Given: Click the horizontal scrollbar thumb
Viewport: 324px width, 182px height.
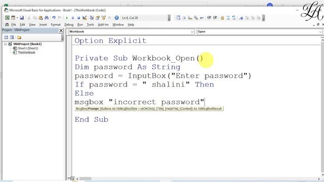Looking at the screenshot, I should [86, 178].
